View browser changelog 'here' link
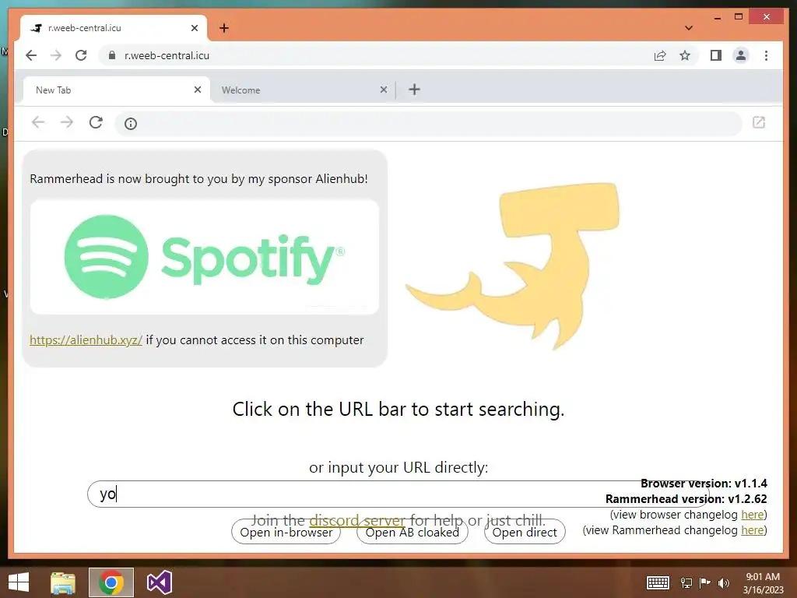 tap(753, 515)
